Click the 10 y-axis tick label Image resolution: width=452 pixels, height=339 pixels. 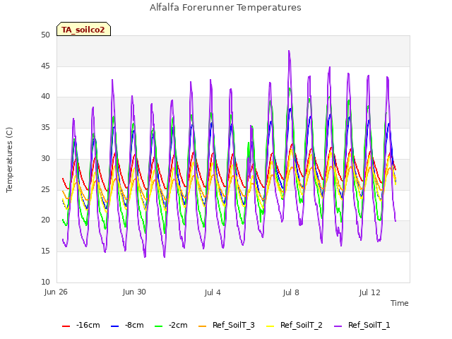45,282
